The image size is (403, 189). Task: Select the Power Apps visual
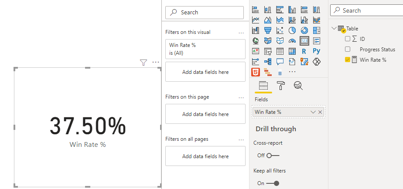pyautogui.click(x=316, y=61)
